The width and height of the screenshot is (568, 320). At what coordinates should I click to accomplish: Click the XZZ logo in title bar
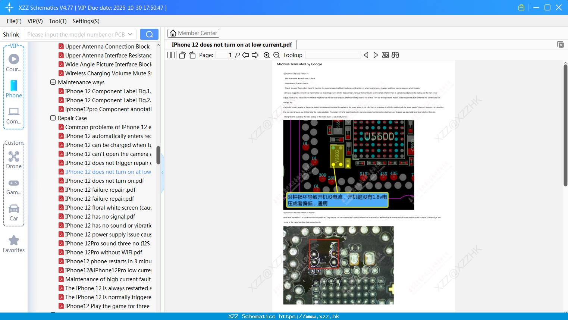pyautogui.click(x=9, y=7)
